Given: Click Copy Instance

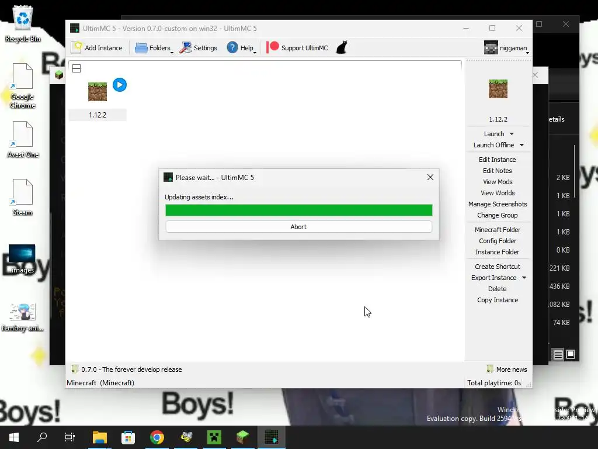Looking at the screenshot, I should click(x=498, y=300).
